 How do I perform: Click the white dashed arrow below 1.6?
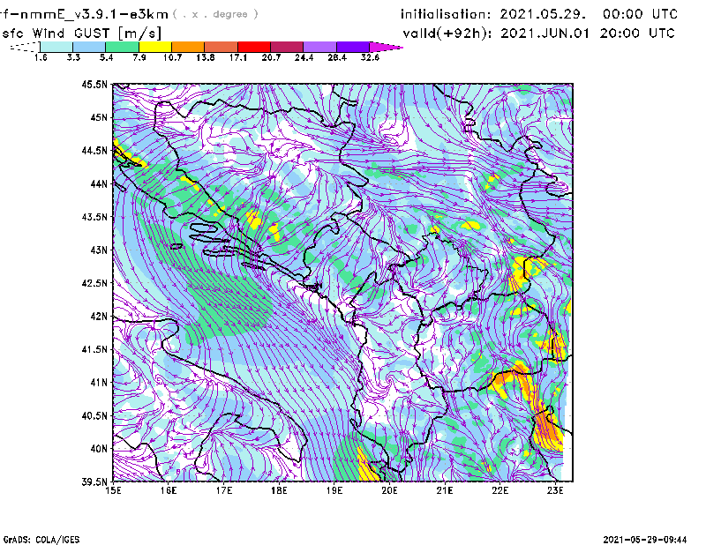25,47
